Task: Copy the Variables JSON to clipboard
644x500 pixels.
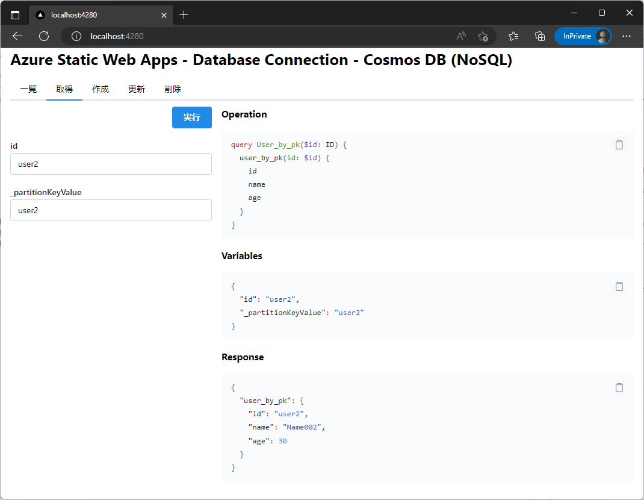Action: (619, 286)
